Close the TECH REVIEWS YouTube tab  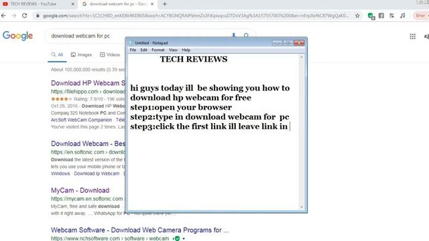point(73,4)
